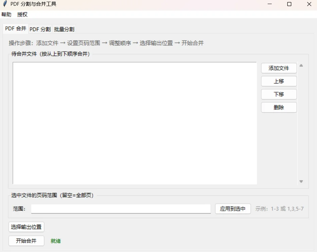Click the 添加文件 button
Screen dimensions: 317x252
click(x=279, y=68)
